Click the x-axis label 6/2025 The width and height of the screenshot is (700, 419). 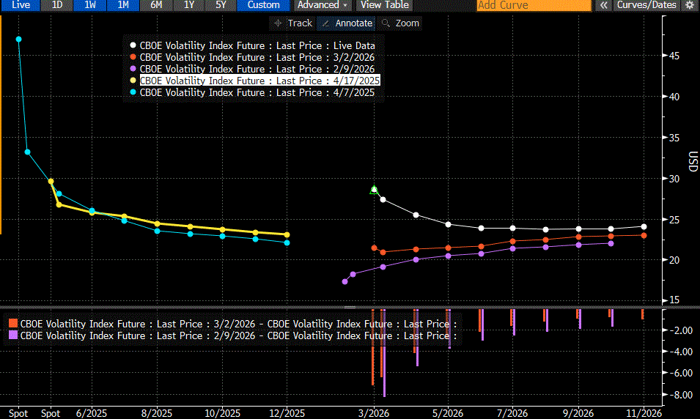tap(92, 413)
